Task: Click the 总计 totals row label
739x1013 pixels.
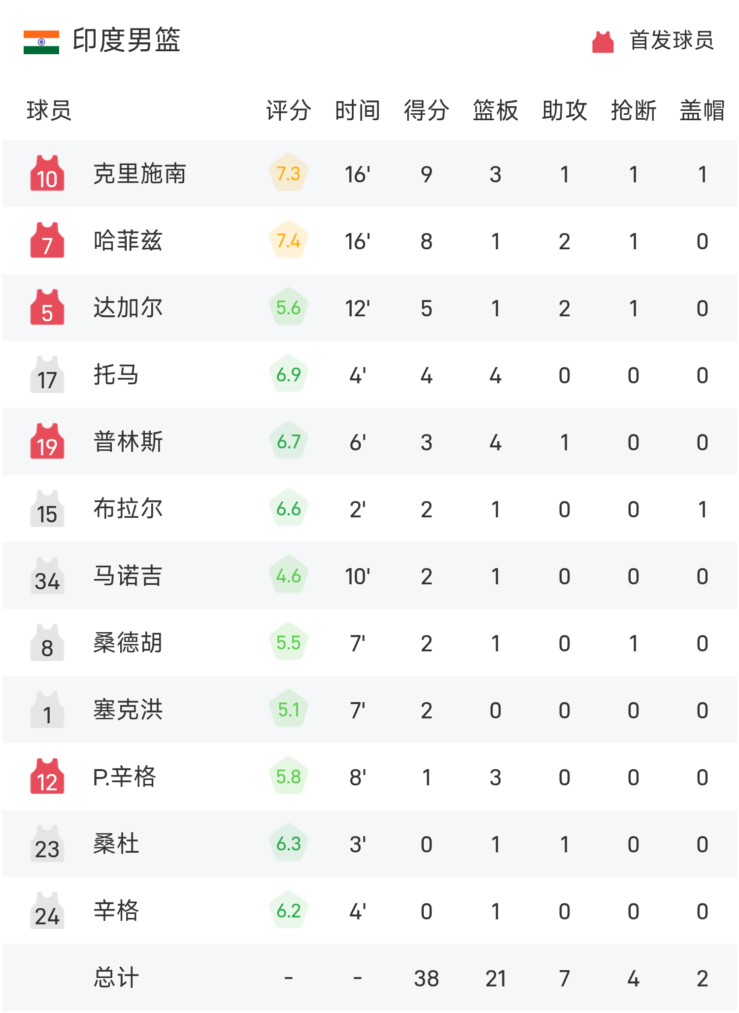Action: [x=116, y=978]
